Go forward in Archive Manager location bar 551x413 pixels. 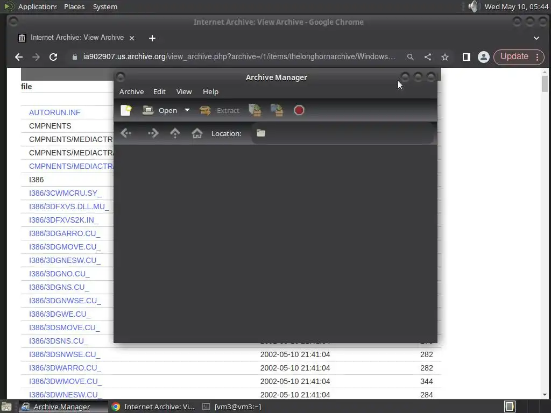tap(153, 133)
